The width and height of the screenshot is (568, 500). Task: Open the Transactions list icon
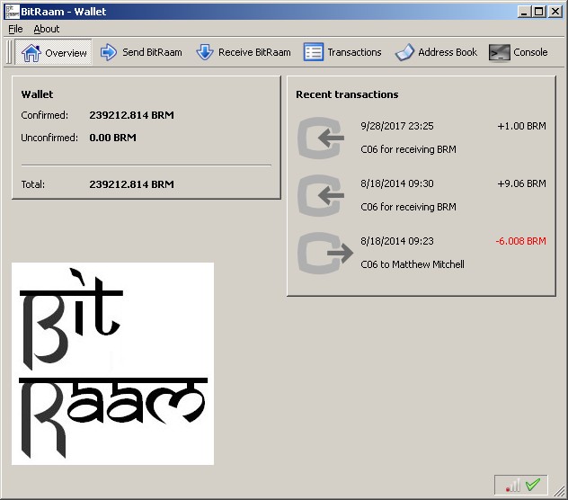(313, 52)
